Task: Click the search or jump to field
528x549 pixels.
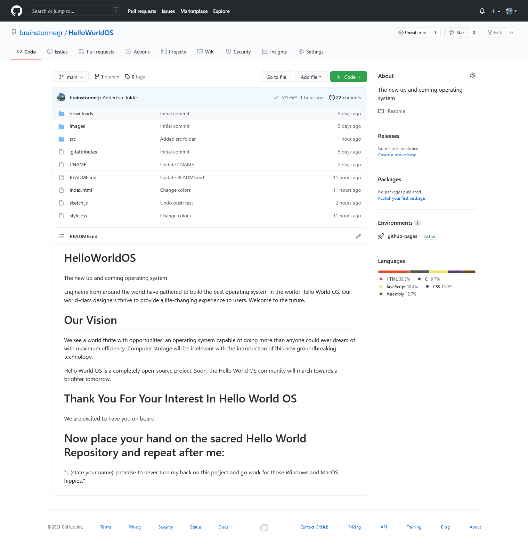Action: pos(75,11)
